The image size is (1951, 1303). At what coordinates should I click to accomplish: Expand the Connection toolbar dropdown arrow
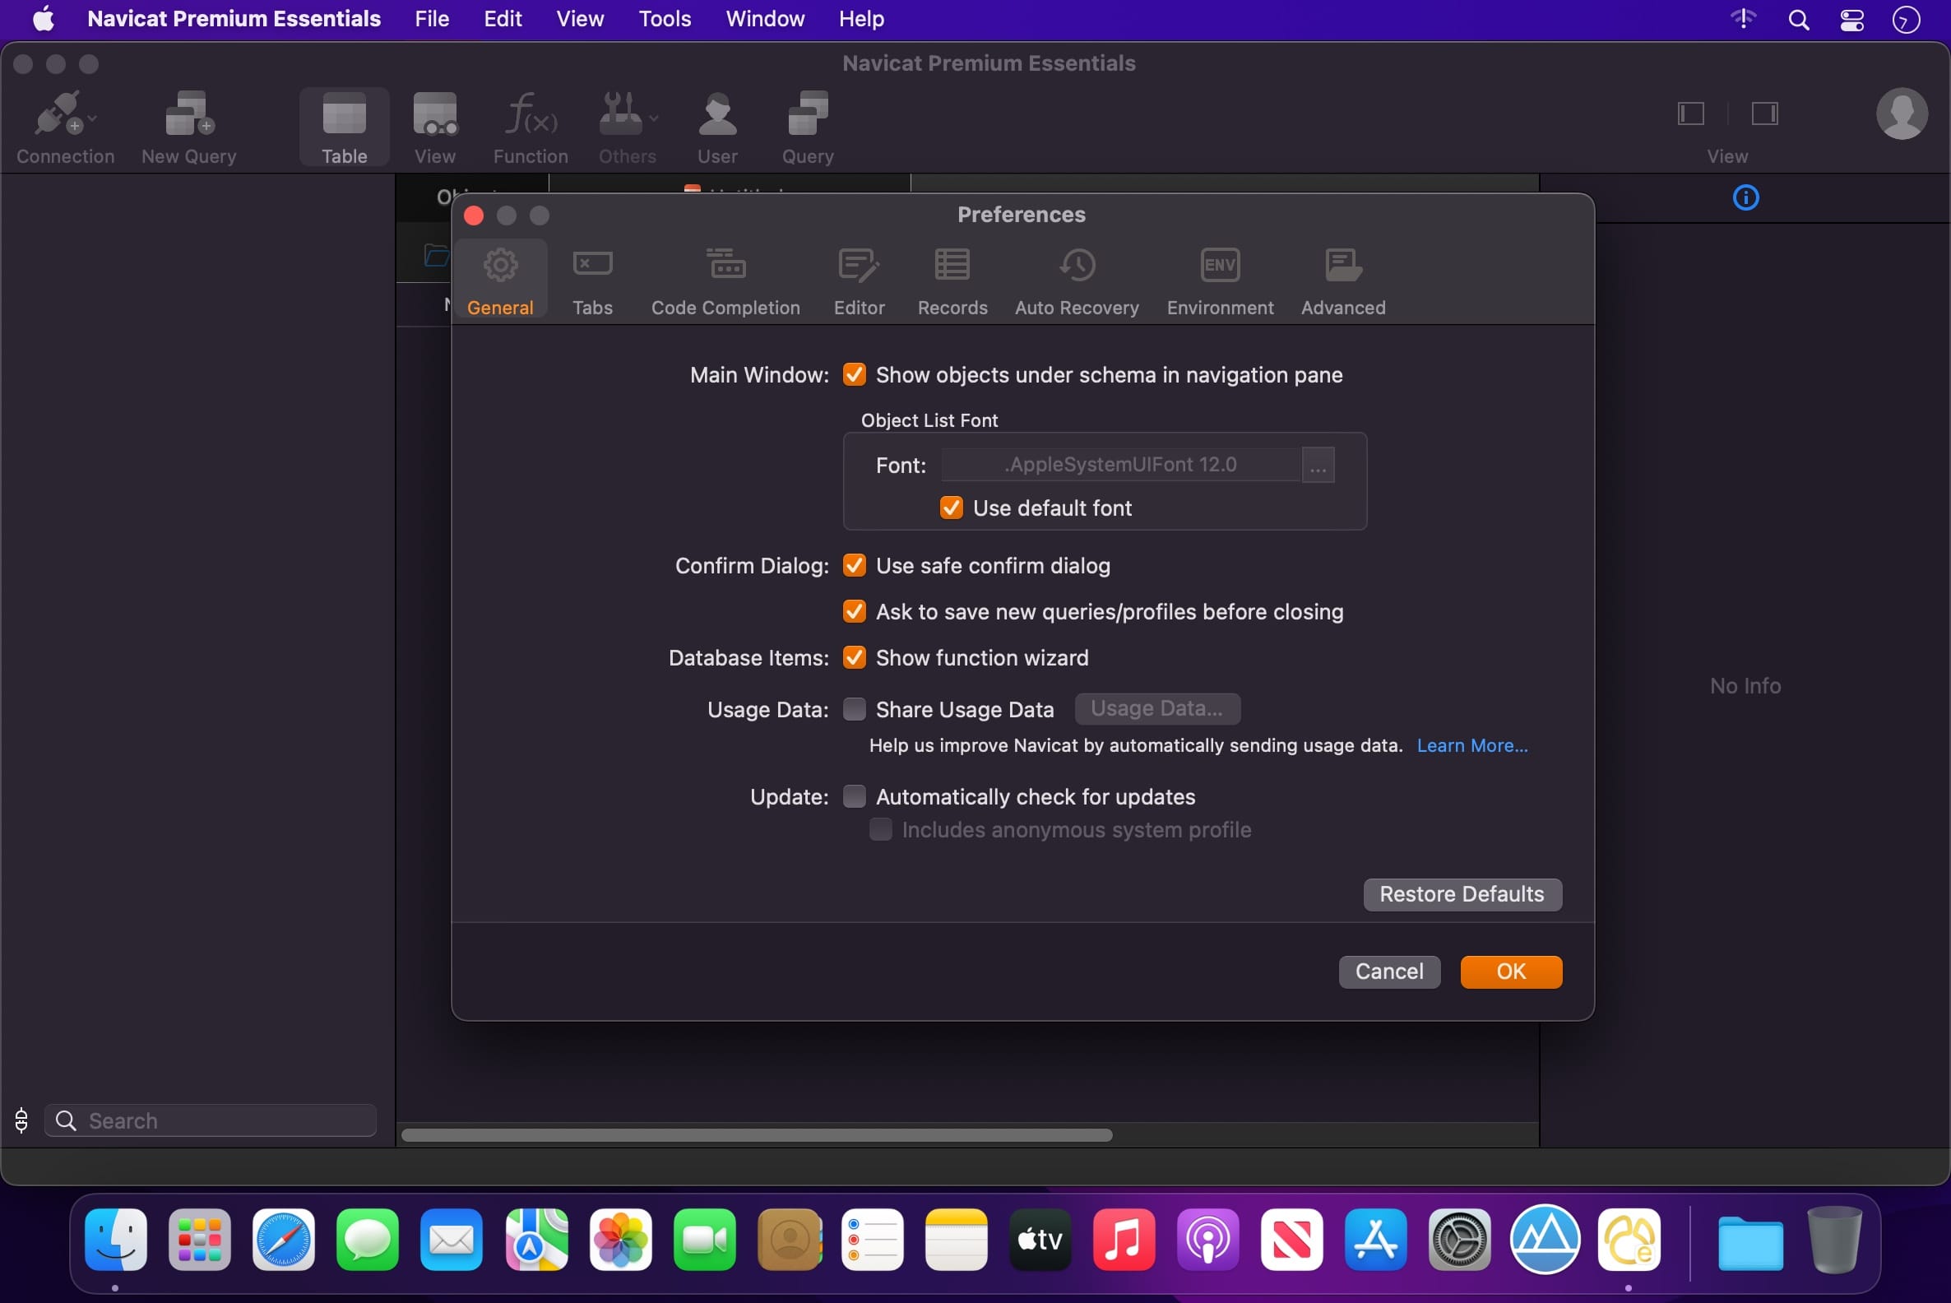pyautogui.click(x=92, y=118)
